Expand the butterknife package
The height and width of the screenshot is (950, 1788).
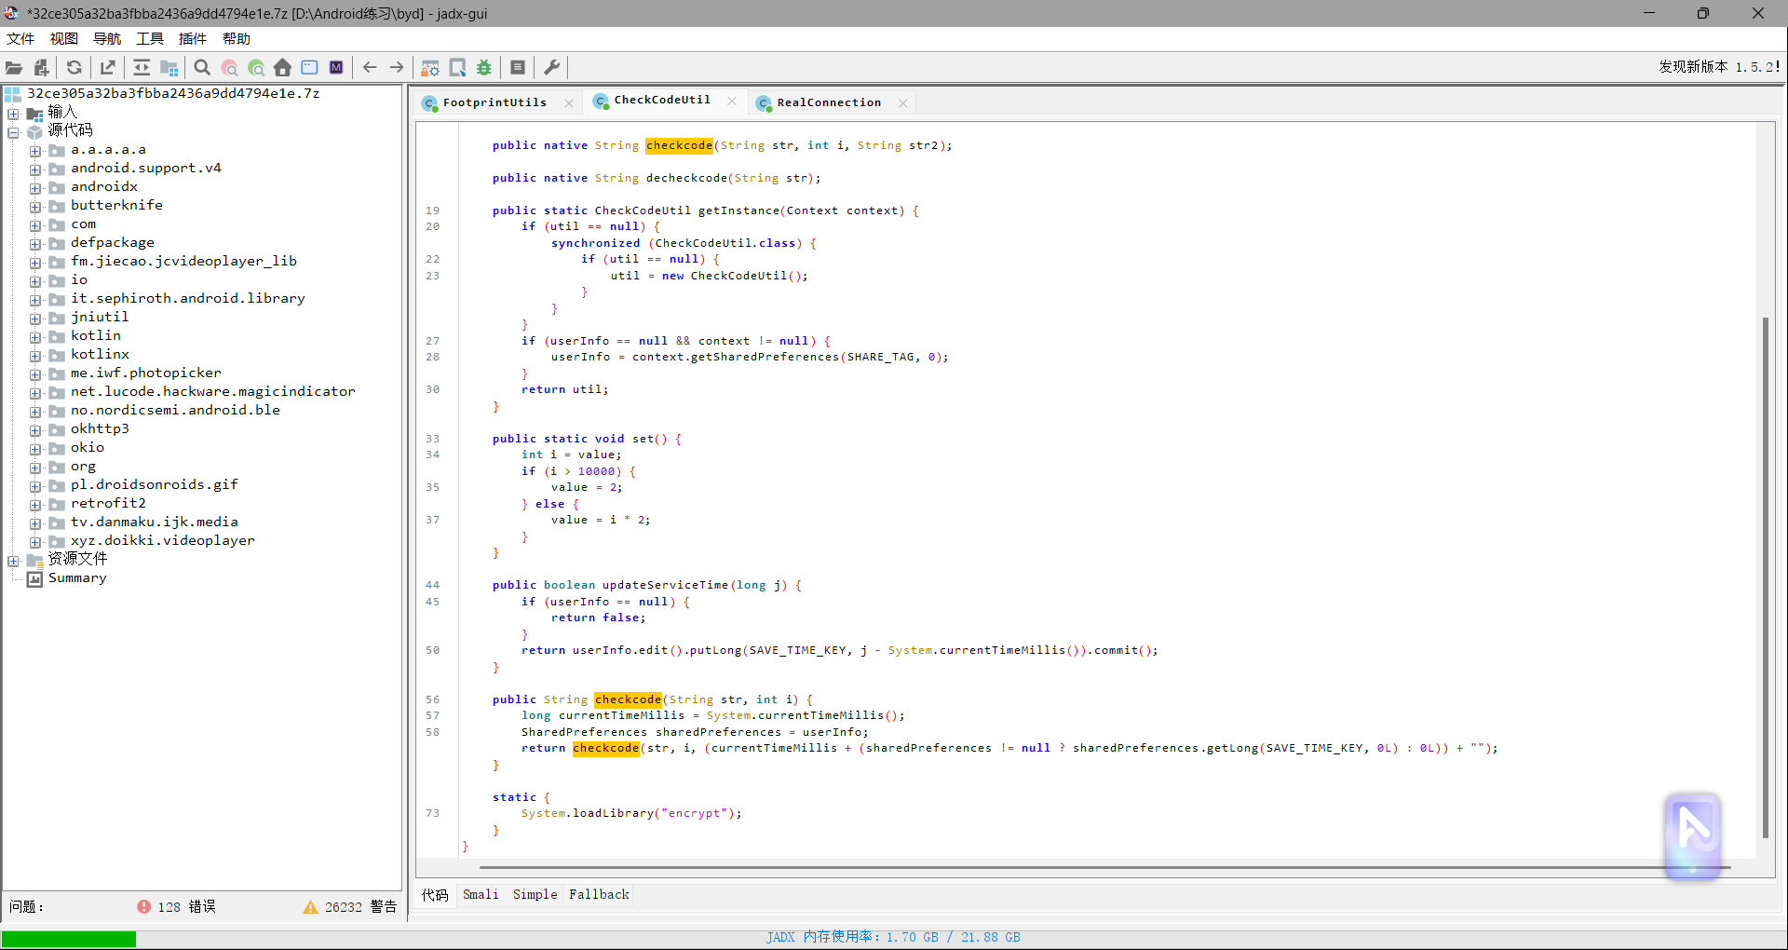click(x=34, y=207)
